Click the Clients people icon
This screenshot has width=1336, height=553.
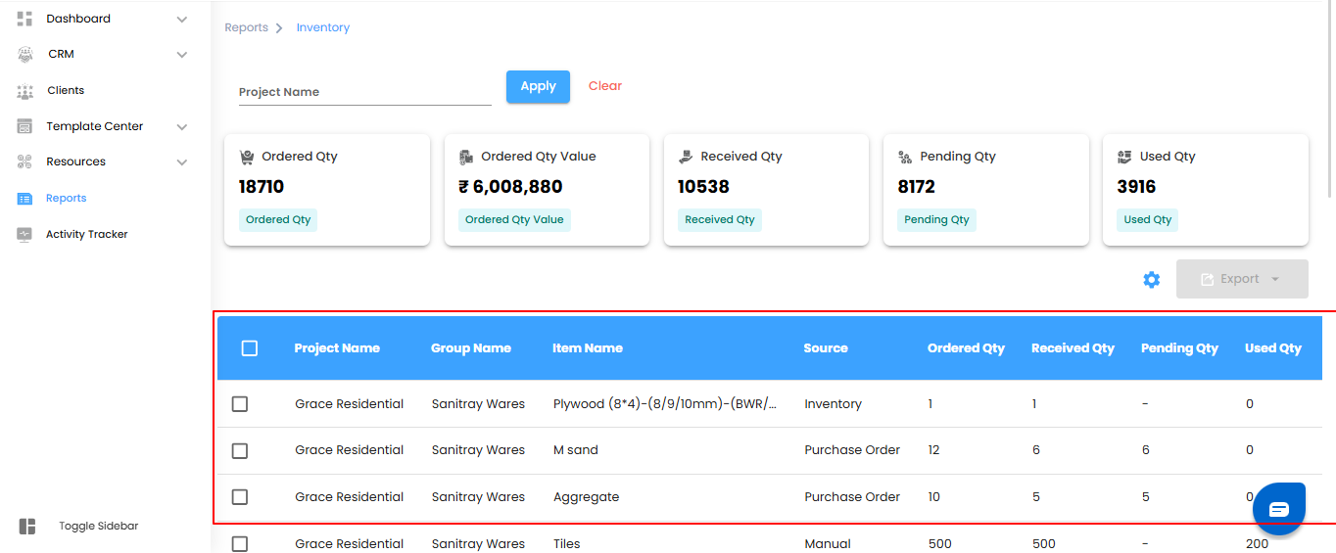tap(25, 91)
